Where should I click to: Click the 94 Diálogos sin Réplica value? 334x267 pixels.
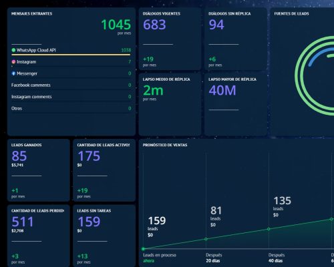pyautogui.click(x=216, y=25)
